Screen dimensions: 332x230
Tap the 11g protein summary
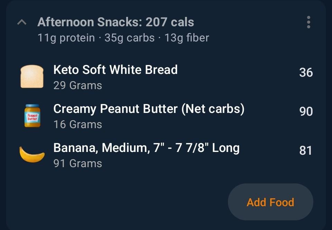pyautogui.click(x=66, y=38)
